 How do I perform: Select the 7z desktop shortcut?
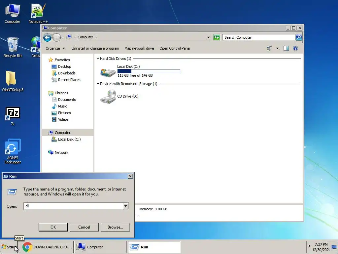point(13,116)
